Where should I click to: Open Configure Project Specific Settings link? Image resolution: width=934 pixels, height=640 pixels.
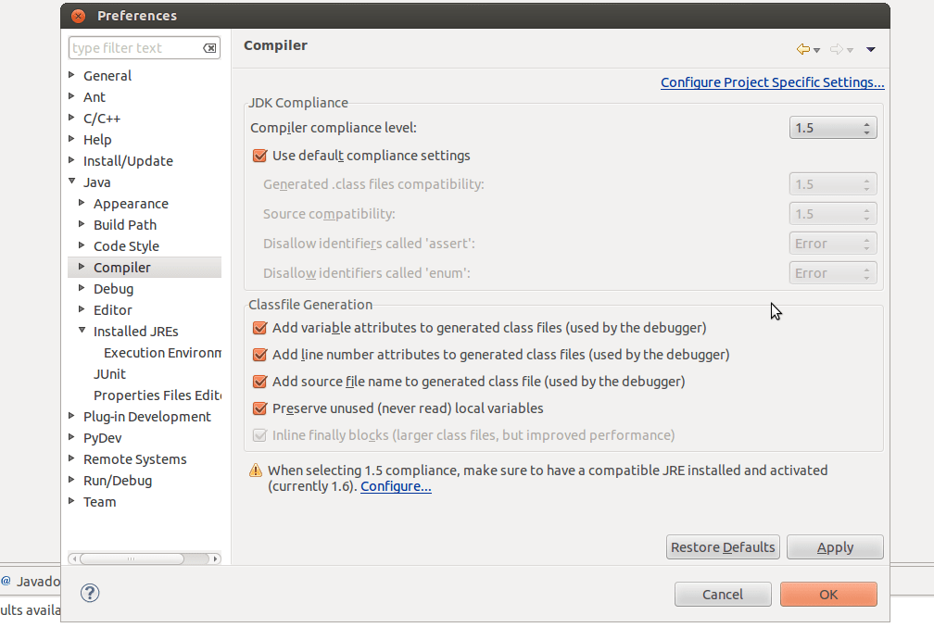tap(773, 82)
